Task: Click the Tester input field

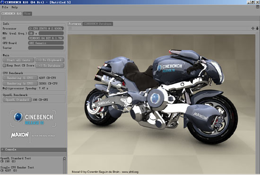Action: click(x=46, y=48)
